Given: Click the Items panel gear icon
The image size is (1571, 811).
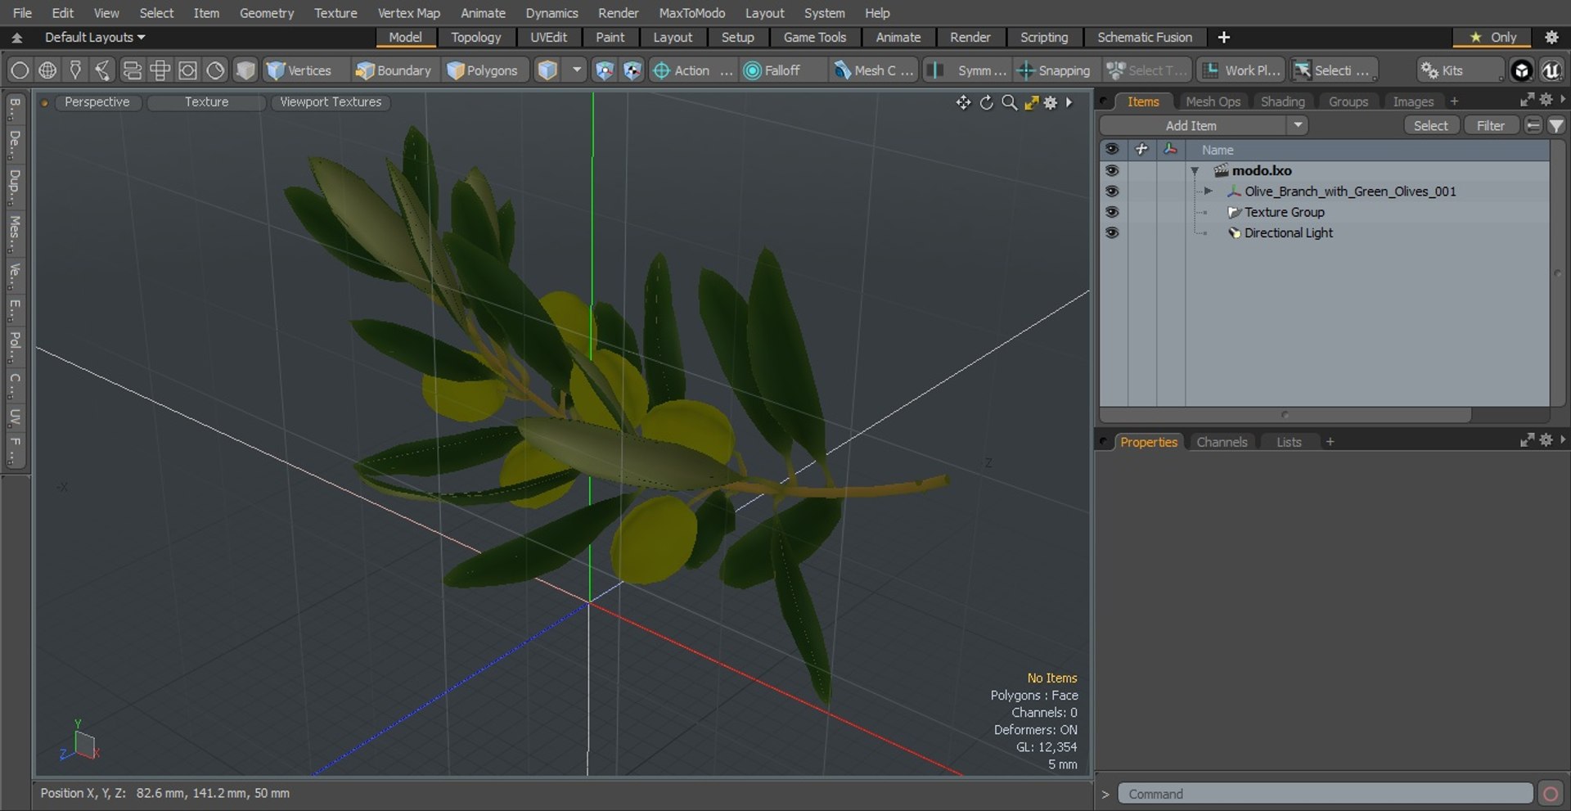Looking at the screenshot, I should pos(1546,99).
